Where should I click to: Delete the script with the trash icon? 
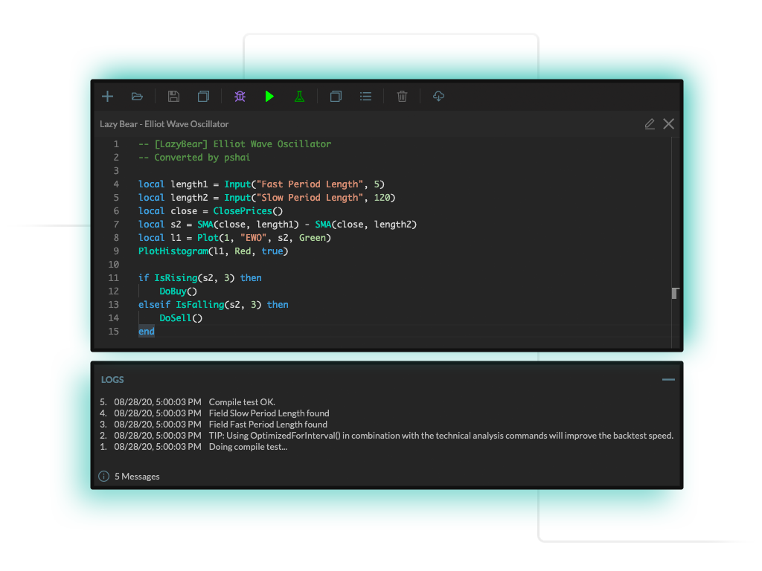pos(402,96)
